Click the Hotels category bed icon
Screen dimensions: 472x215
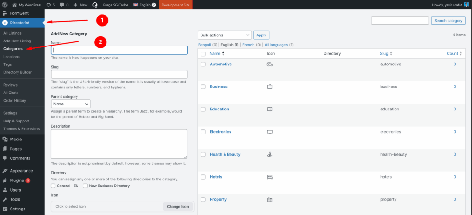pos(270,177)
